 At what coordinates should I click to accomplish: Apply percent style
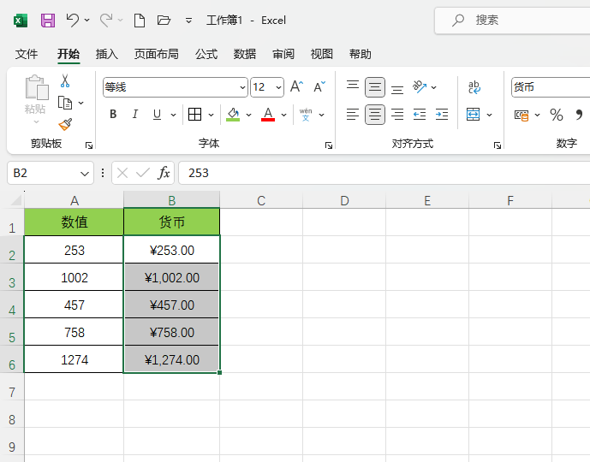pyautogui.click(x=556, y=115)
